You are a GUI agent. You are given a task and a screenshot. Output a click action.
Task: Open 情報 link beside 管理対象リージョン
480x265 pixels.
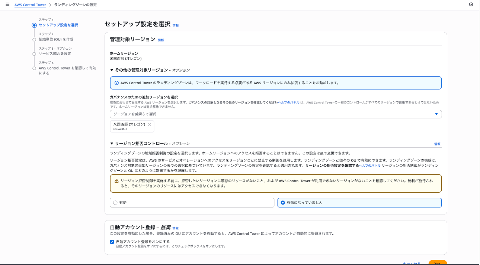pyautogui.click(x=161, y=40)
